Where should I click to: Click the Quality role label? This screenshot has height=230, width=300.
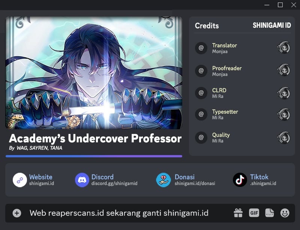[221, 135]
